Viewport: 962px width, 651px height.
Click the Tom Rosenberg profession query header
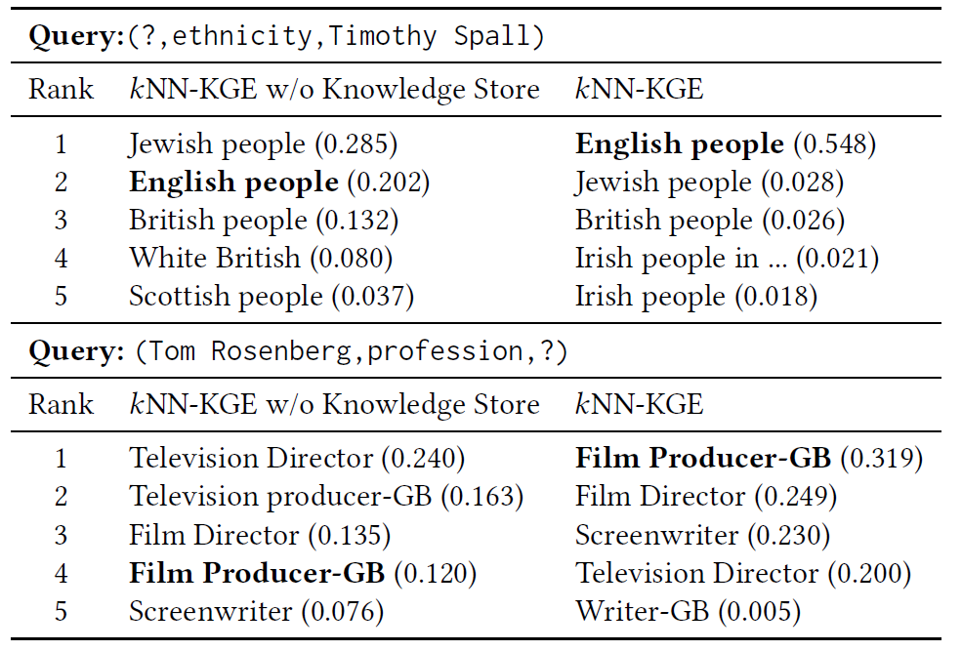(298, 351)
